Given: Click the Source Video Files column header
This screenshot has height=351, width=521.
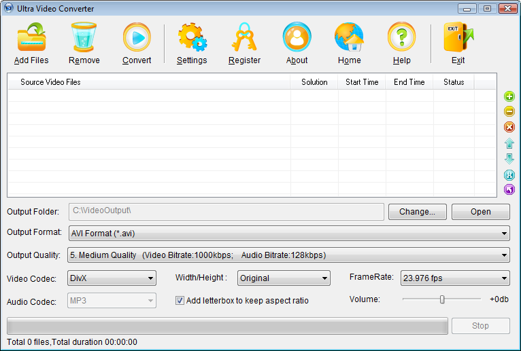Looking at the screenshot, I should coord(149,82).
